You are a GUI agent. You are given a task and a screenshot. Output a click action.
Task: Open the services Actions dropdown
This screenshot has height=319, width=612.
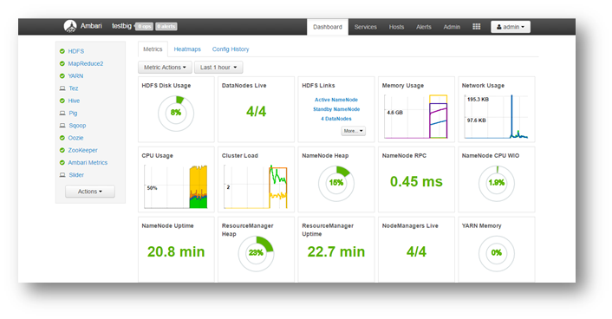[x=90, y=192]
